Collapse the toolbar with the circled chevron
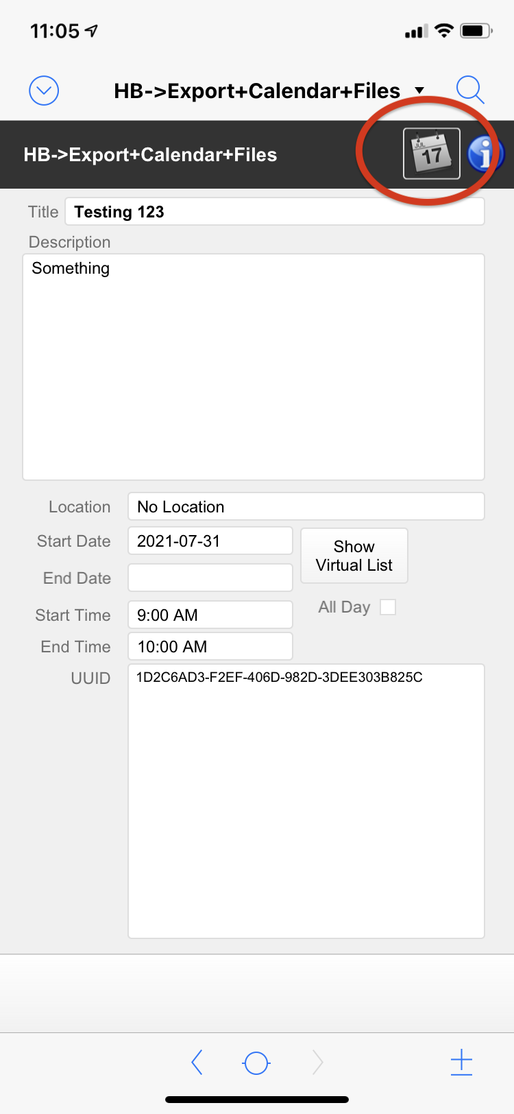The image size is (514, 1114). (43, 90)
